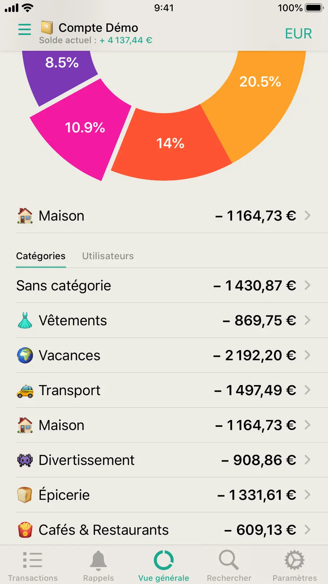Expand the Épicerie row chevron
This screenshot has width=328, height=584.
point(308,495)
